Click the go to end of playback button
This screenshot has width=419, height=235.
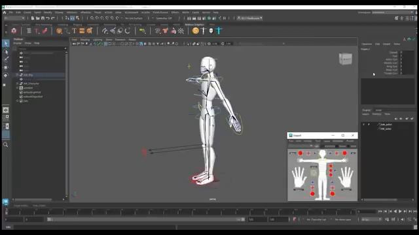pyautogui.click(x=415, y=211)
